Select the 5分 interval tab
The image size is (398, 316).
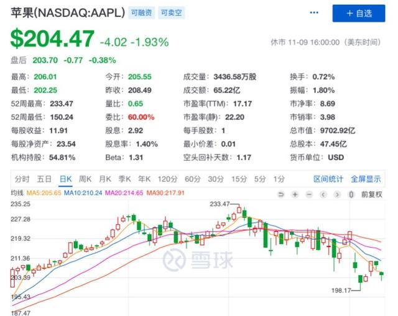260,179
